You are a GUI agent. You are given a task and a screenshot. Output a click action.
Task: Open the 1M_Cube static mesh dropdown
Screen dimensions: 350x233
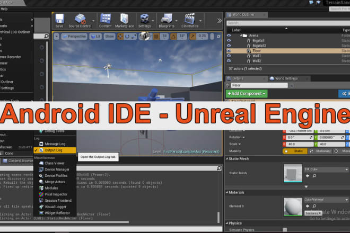tap(326, 169)
